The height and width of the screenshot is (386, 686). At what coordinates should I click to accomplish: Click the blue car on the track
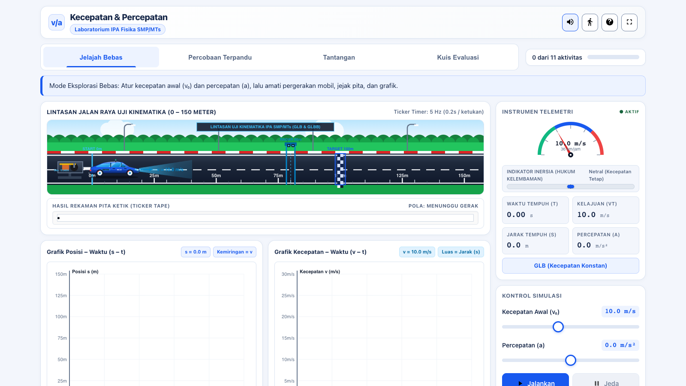pos(115,169)
